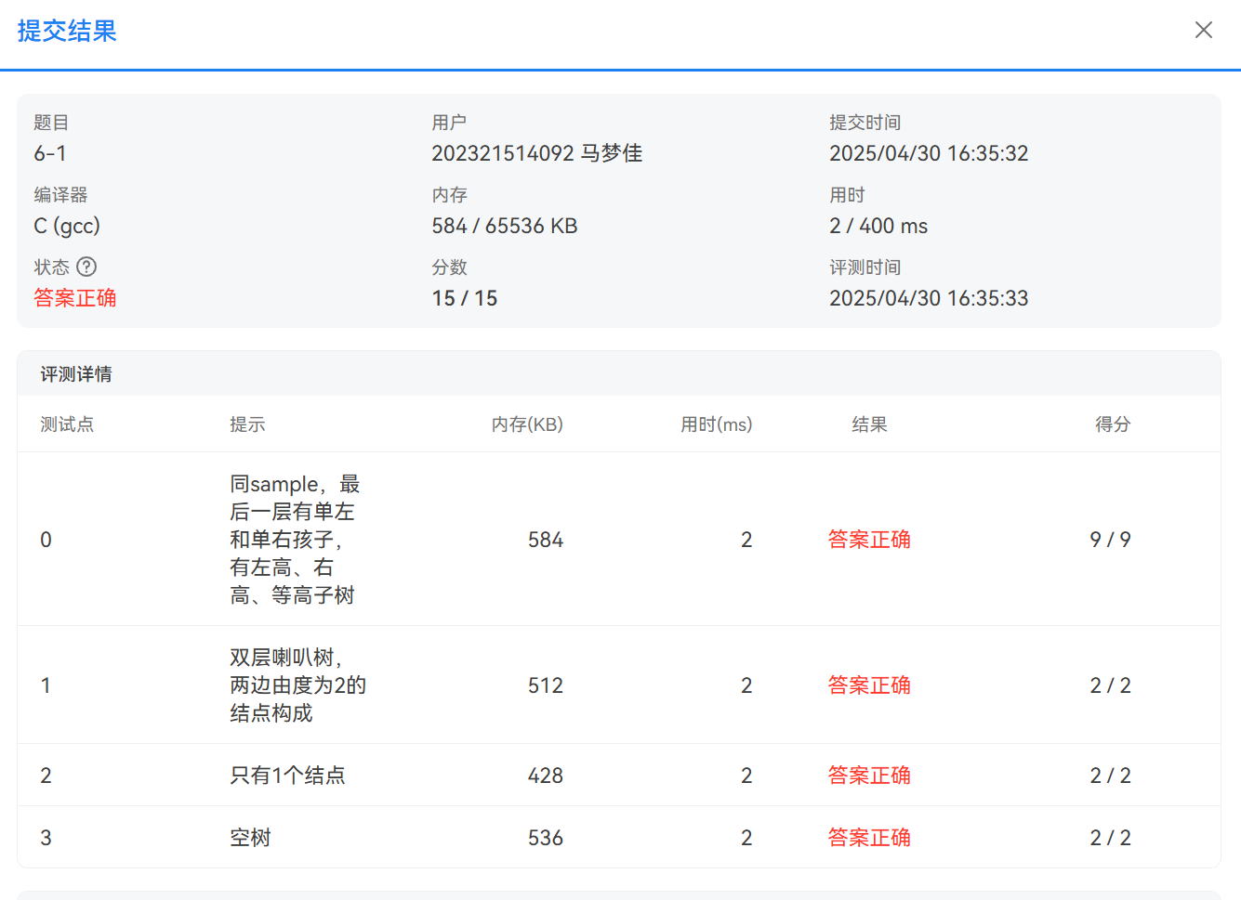The width and height of the screenshot is (1241, 900).
Task: Click the 答案正确 result of test point 3
Action: [x=868, y=837]
